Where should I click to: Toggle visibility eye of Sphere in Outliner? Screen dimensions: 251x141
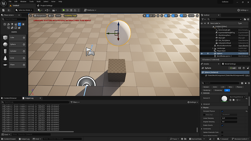[202, 54]
